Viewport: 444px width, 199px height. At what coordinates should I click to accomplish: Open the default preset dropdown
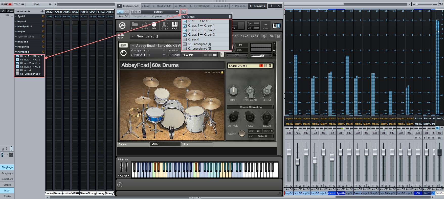(x=160, y=12)
